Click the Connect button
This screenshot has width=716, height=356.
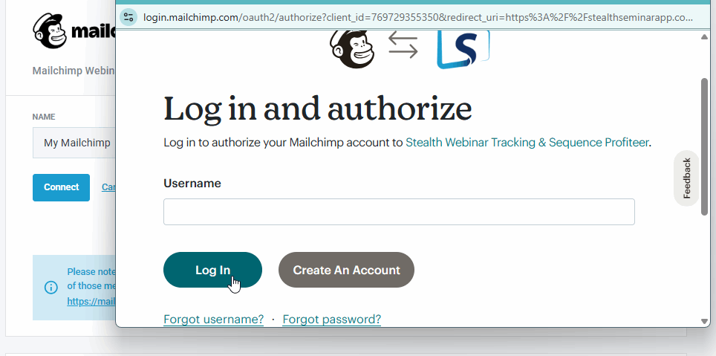[x=61, y=187]
